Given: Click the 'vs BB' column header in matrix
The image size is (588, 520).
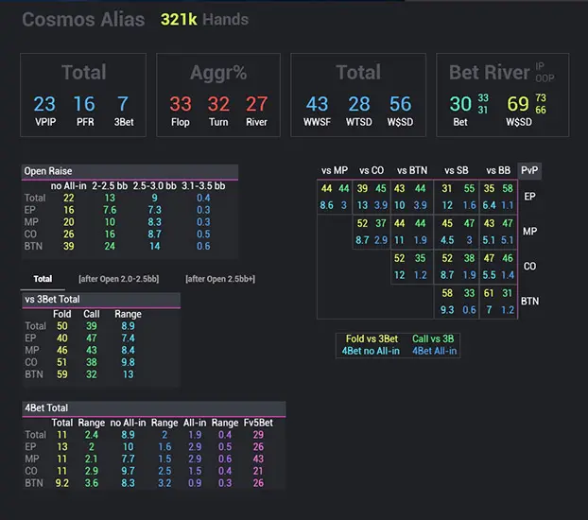Looking at the screenshot, I should 497,170.
